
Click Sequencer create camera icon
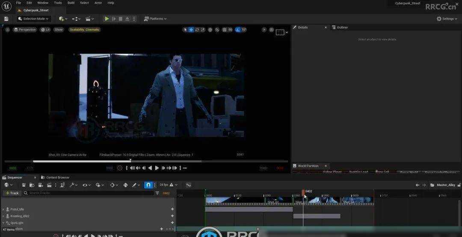click(41, 185)
